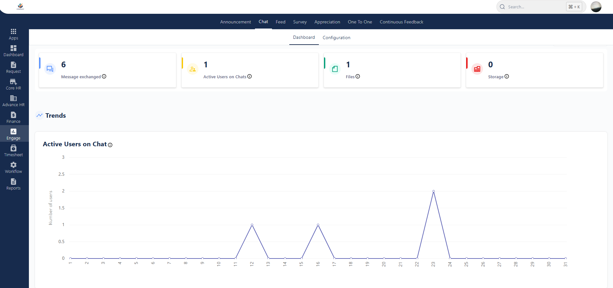Switch to the Feed tab
Screen dimensions: 613x288
[280, 22]
